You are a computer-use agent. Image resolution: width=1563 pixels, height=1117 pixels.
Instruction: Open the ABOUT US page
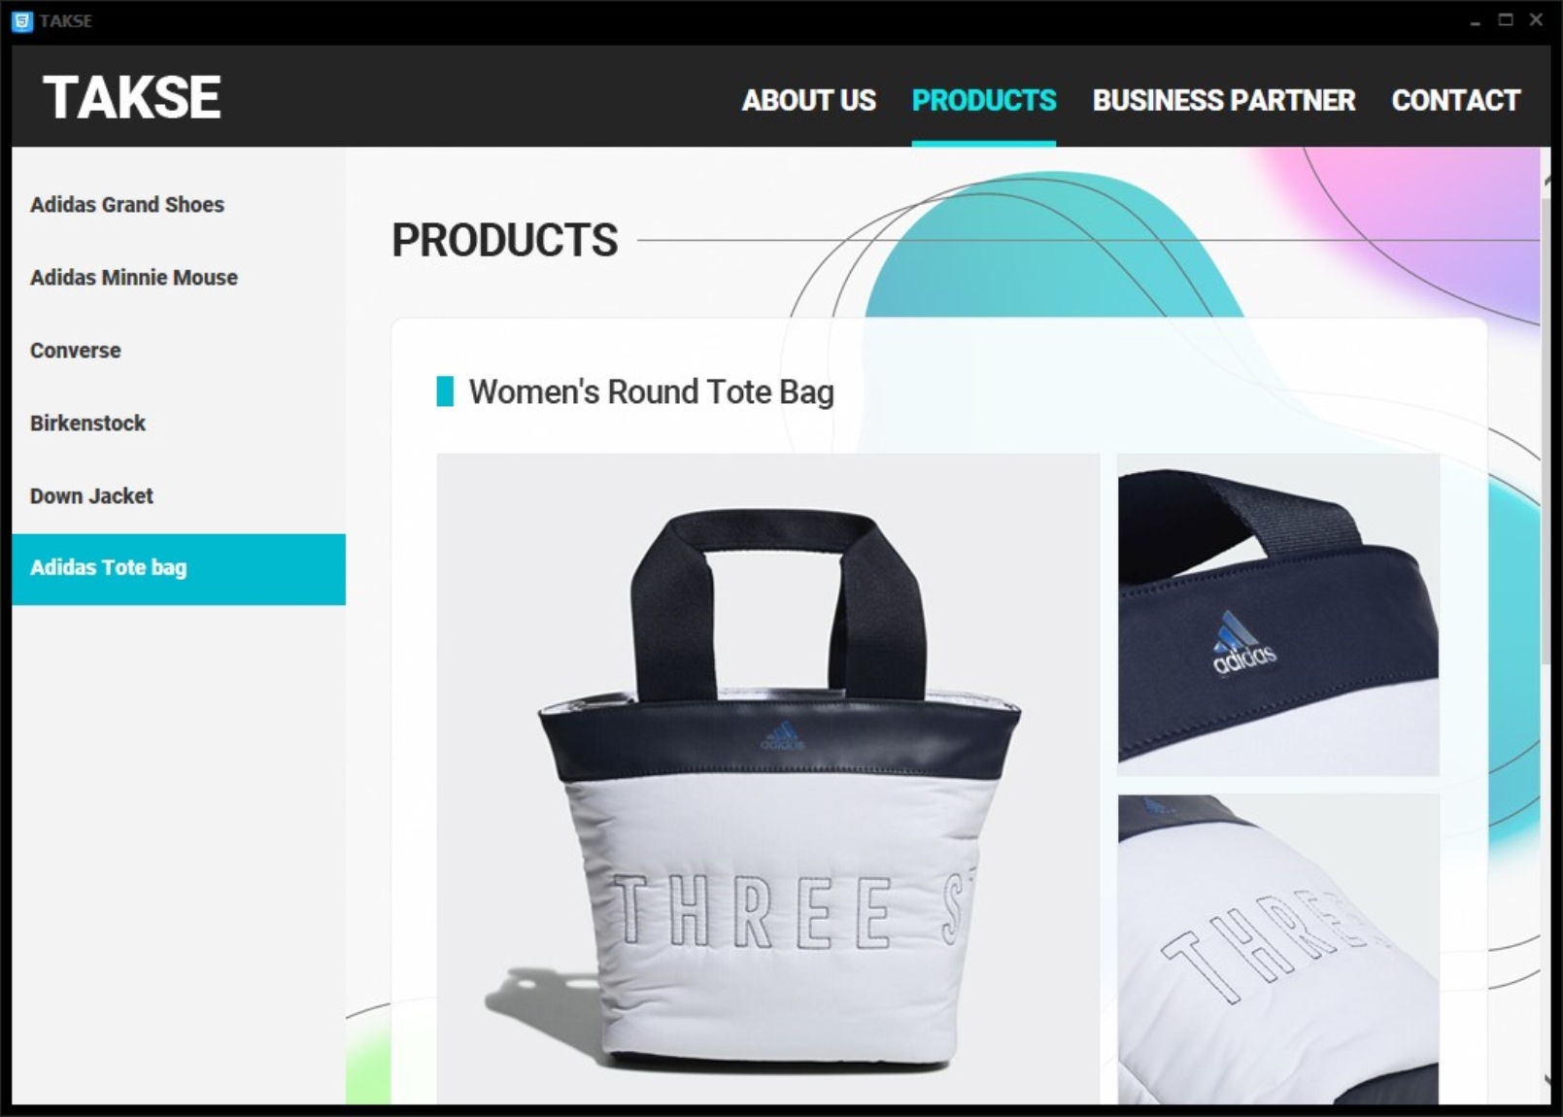coord(808,100)
